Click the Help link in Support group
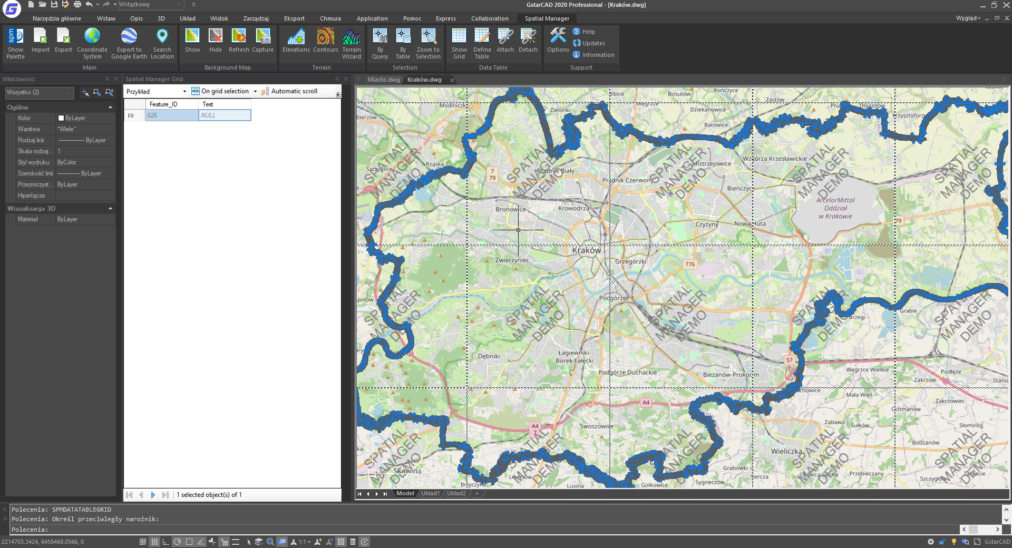Image resolution: width=1012 pixels, height=548 pixels. pos(584,32)
